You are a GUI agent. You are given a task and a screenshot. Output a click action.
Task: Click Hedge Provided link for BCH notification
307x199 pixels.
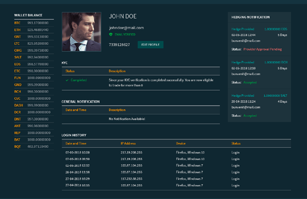(243, 63)
